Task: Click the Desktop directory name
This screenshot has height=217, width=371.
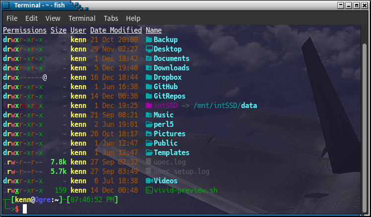Action: click(x=168, y=49)
